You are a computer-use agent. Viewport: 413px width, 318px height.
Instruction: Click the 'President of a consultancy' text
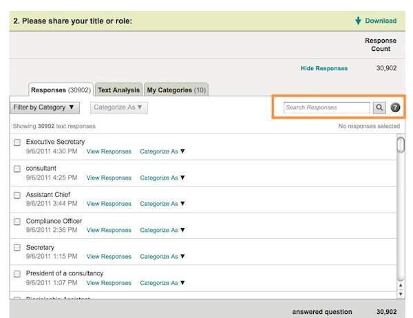65,273
